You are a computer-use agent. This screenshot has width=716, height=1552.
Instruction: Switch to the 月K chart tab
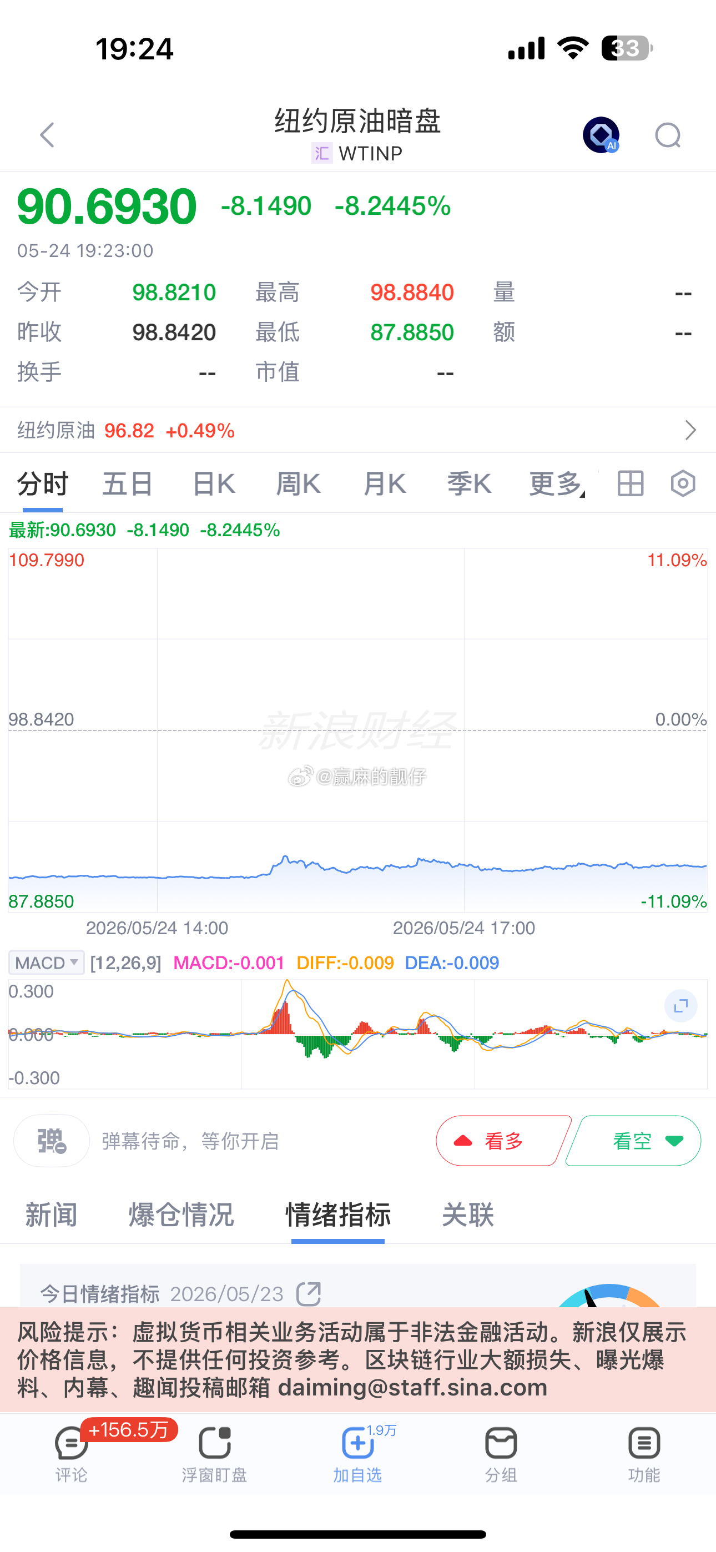tap(385, 484)
